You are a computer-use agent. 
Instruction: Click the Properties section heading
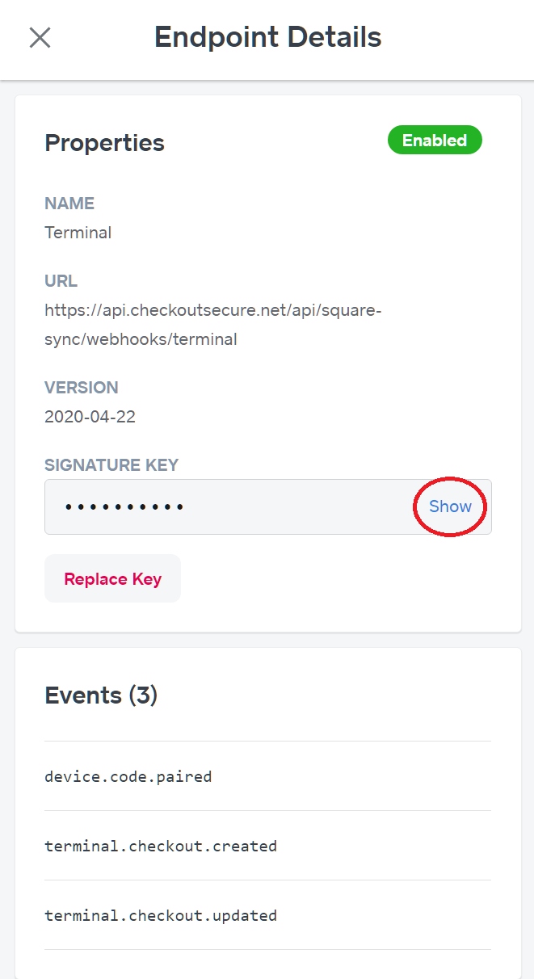pos(104,143)
